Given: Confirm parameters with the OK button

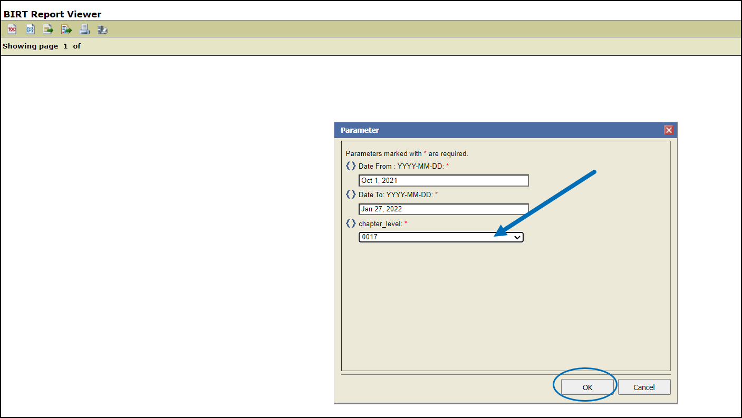Looking at the screenshot, I should point(587,387).
